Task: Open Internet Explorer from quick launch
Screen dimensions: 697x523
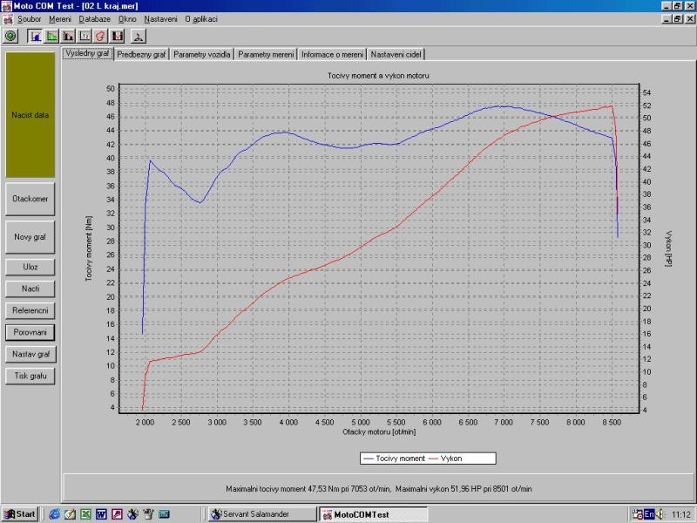Action: 54,514
